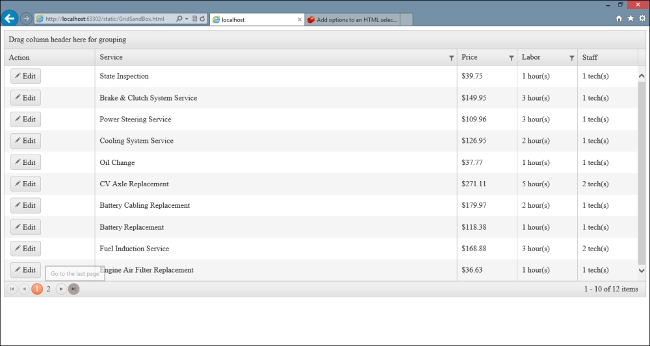The width and height of the screenshot is (650, 346).
Task: Open Favorites star icon
Action: click(x=630, y=18)
